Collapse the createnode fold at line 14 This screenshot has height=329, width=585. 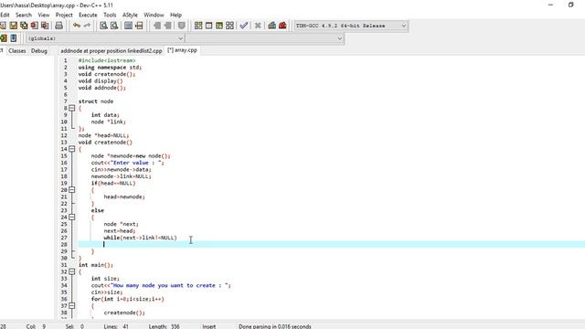click(x=72, y=149)
